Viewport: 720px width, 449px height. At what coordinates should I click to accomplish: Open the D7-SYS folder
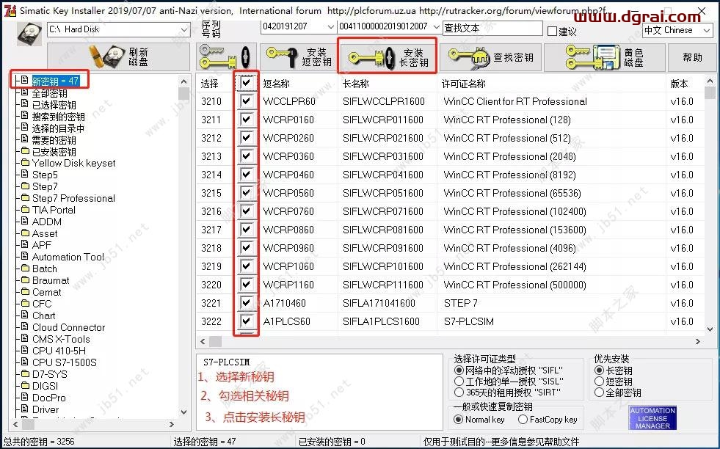(x=50, y=374)
